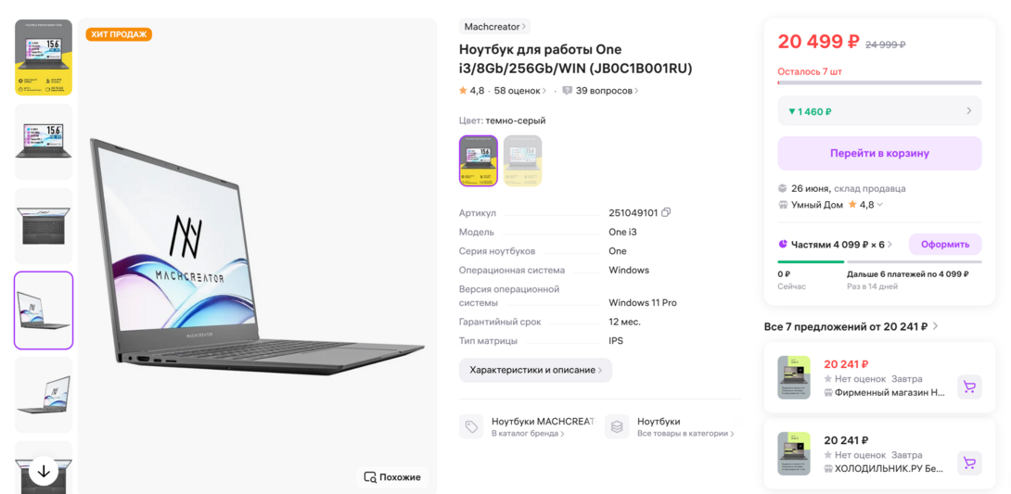Viewport: 1011px width, 494px height.
Task: Copy the article number 251049101
Action: point(666,213)
